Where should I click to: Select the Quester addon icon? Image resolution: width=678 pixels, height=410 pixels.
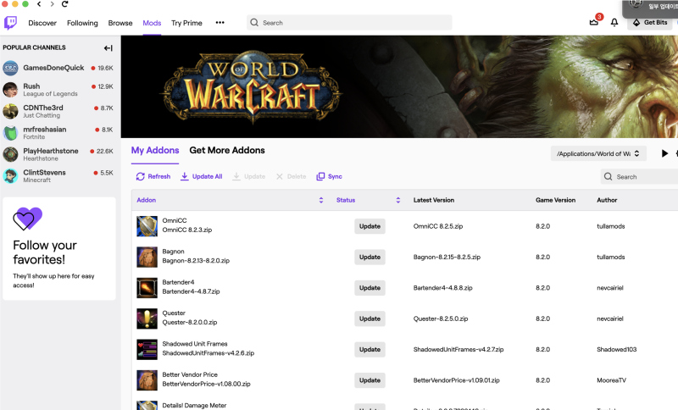click(x=147, y=319)
